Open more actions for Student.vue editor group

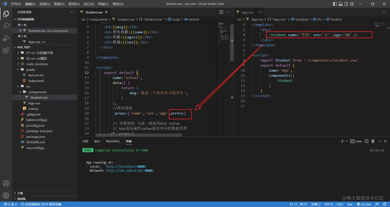click(228, 12)
